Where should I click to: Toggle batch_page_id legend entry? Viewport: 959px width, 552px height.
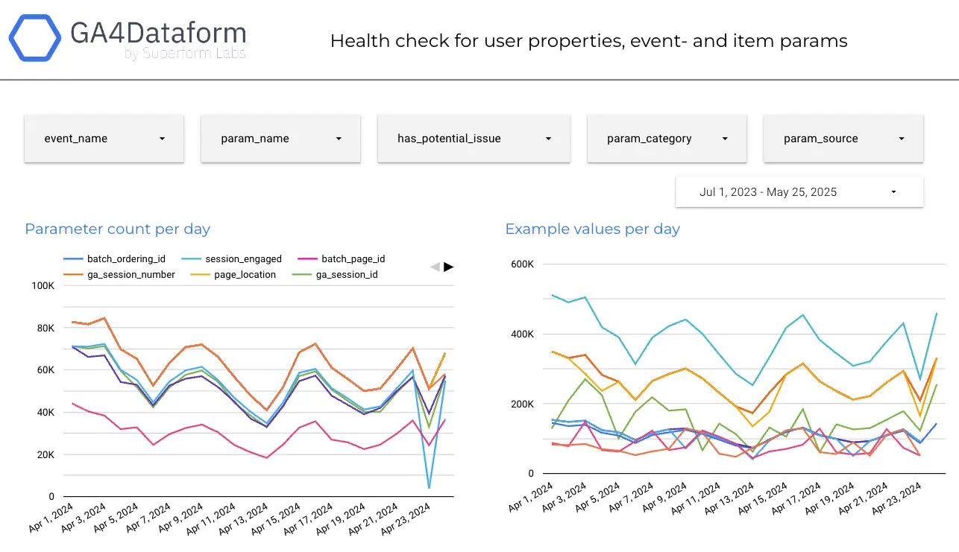pyautogui.click(x=353, y=259)
